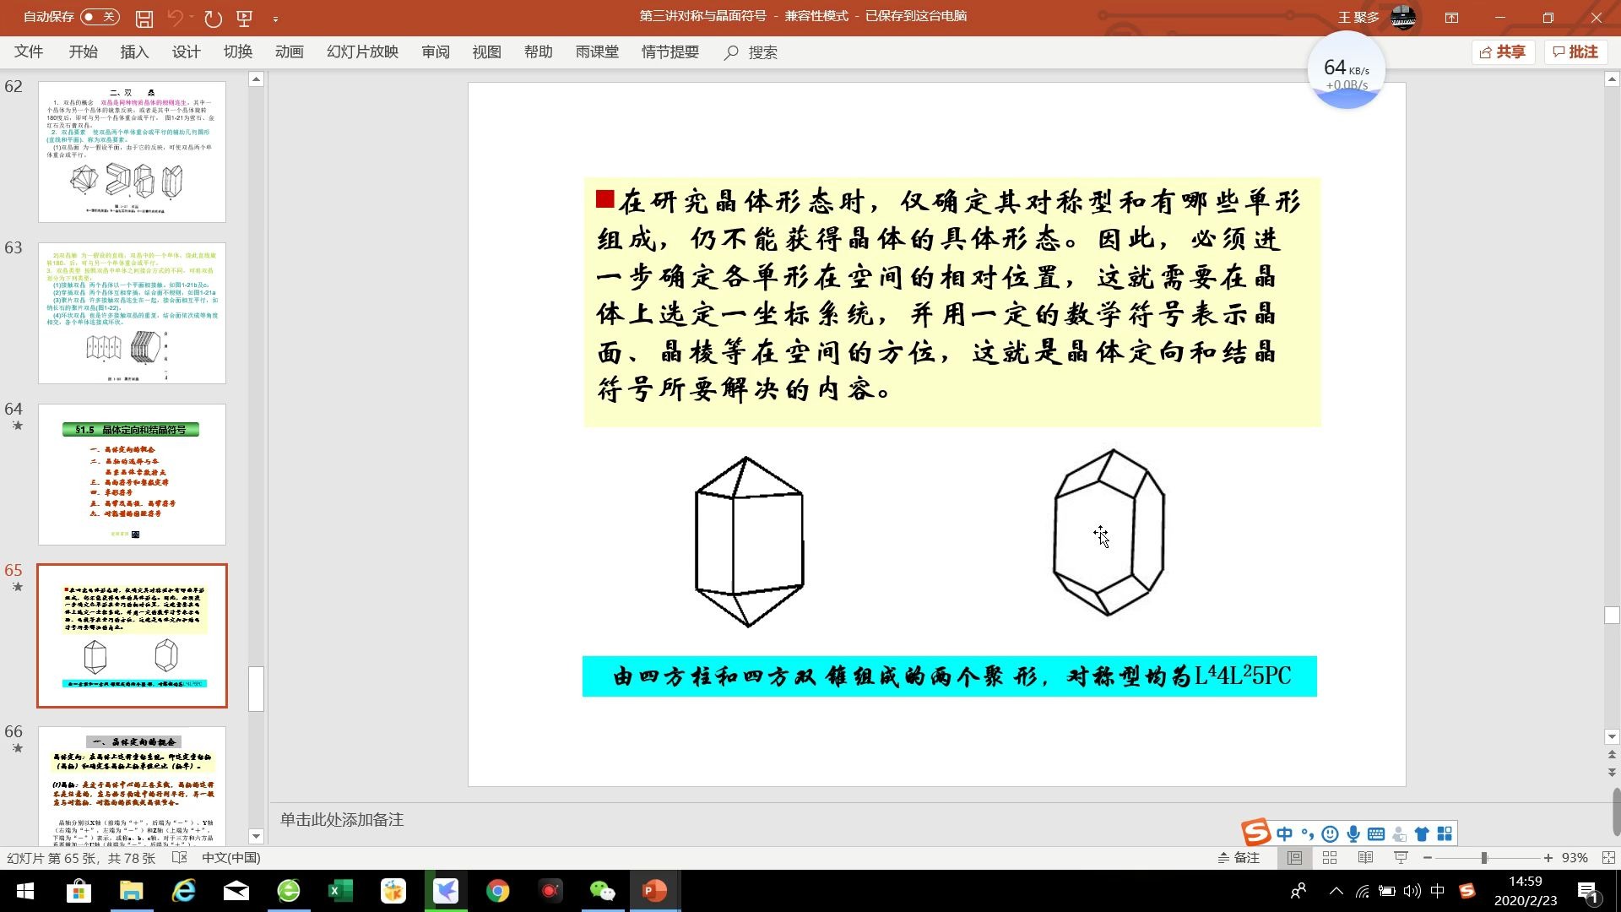Switch to the 开始 ribbon tab
The image size is (1621, 912).
83,52
